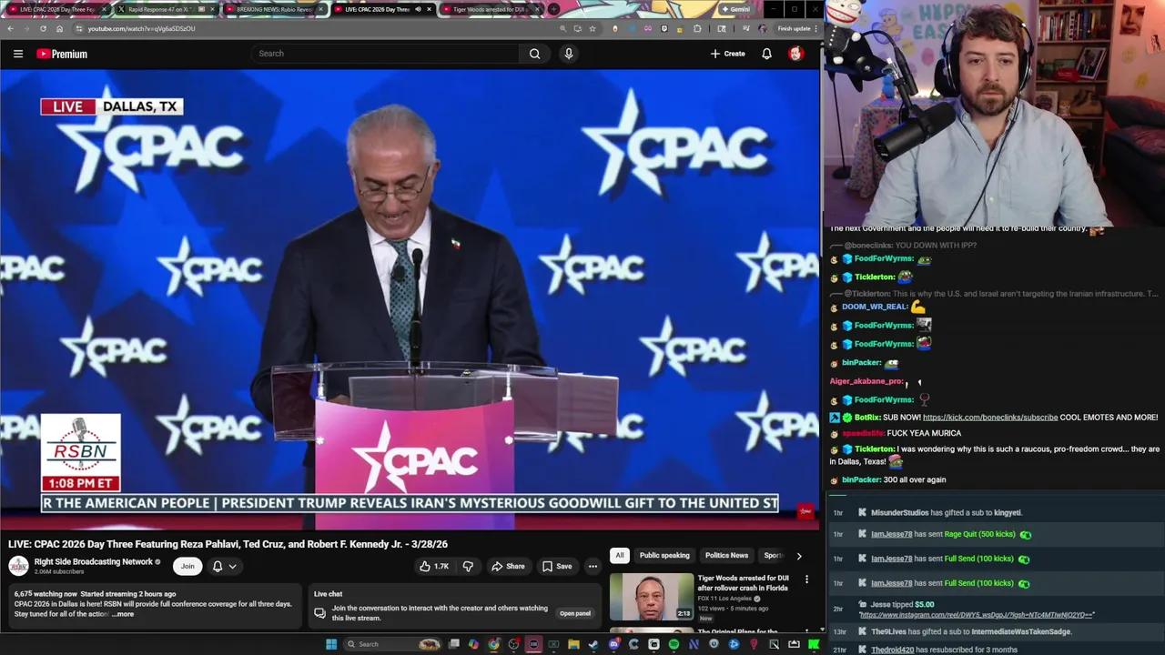The image size is (1165, 655).
Task: Expand description with ...more
Action: (123, 614)
